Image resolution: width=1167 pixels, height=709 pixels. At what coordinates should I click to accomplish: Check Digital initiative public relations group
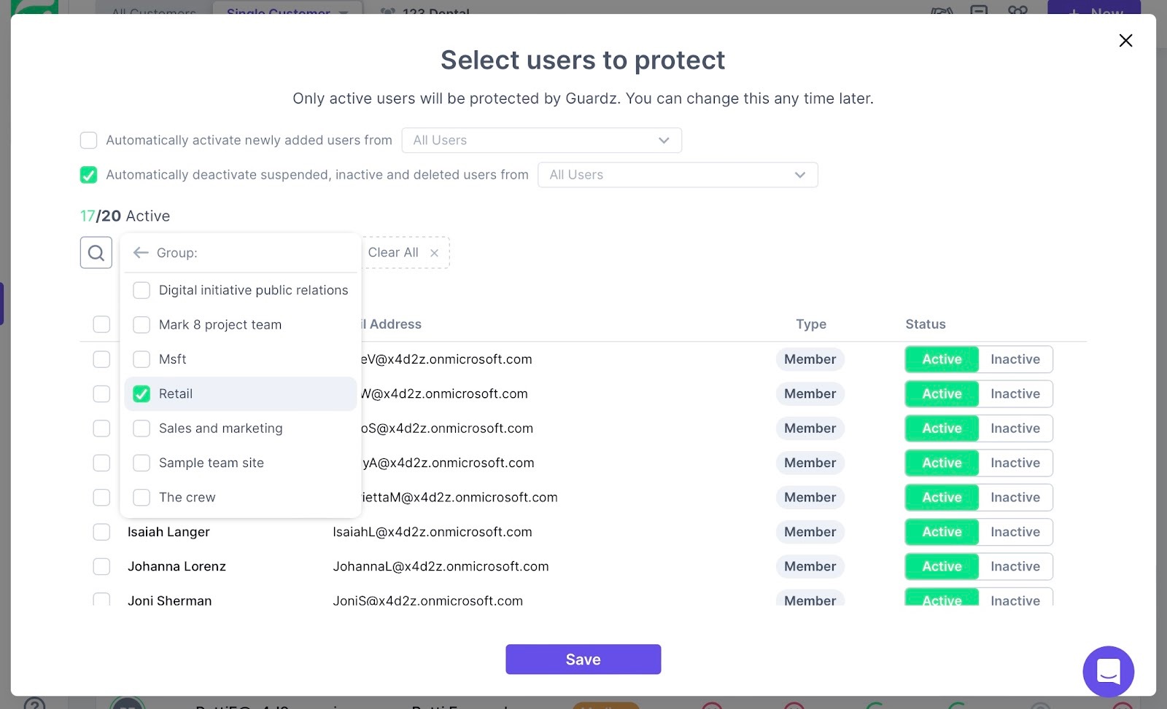tap(141, 290)
